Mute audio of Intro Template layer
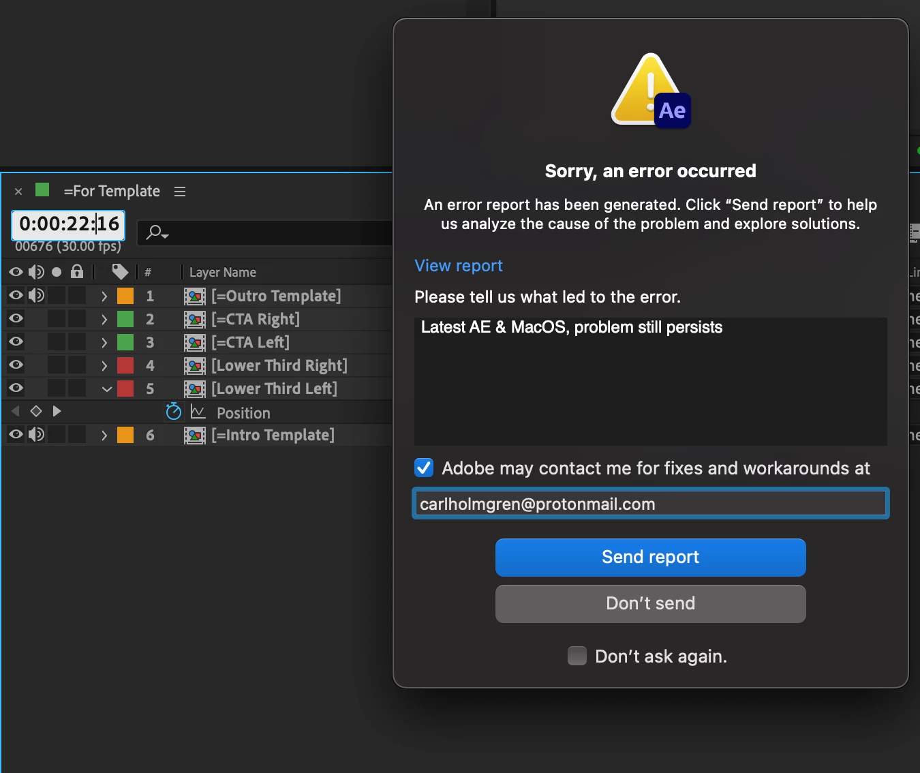This screenshot has width=920, height=773. coord(36,434)
